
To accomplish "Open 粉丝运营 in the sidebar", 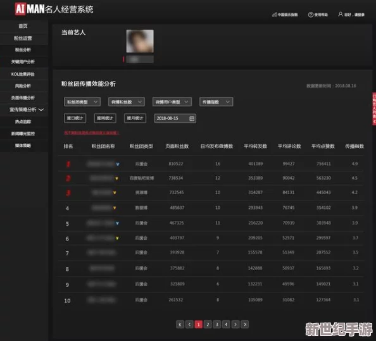I will coord(23,38).
